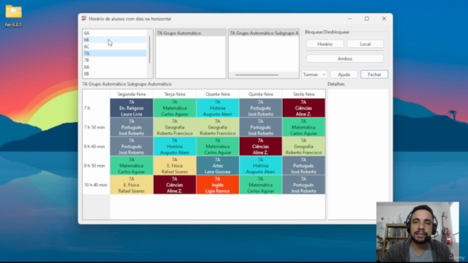The height and width of the screenshot is (263, 468).
Task: Select Thursday 9 h 50 História cell
Action: [260, 166]
